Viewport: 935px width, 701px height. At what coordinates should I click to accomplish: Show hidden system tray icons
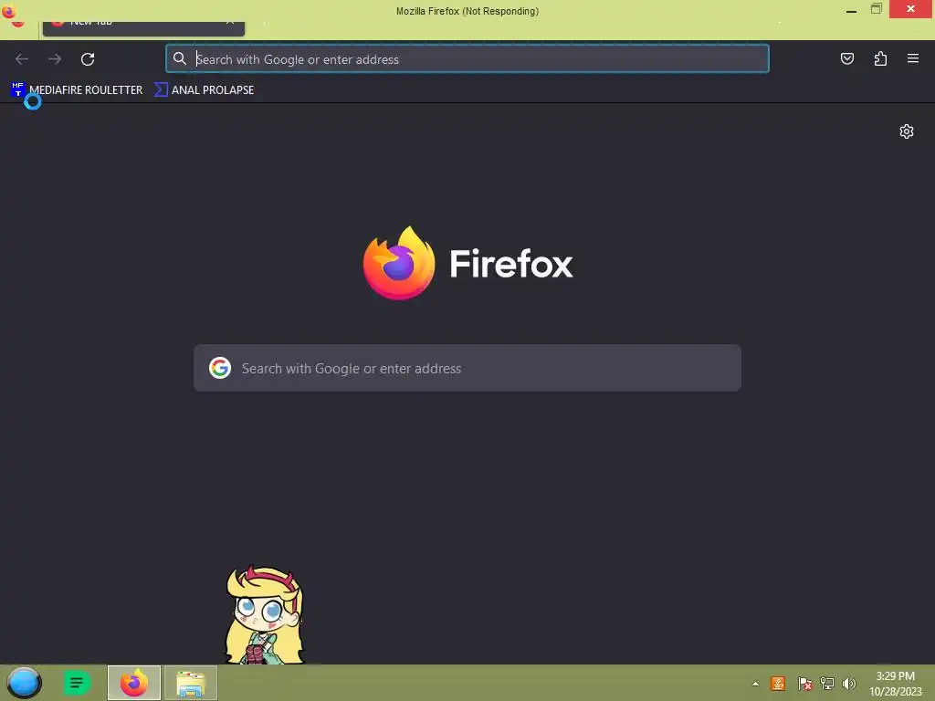coord(755,684)
